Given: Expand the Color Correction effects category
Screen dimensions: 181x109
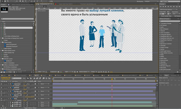Looking at the screenshot, I should (x=165, y=33).
